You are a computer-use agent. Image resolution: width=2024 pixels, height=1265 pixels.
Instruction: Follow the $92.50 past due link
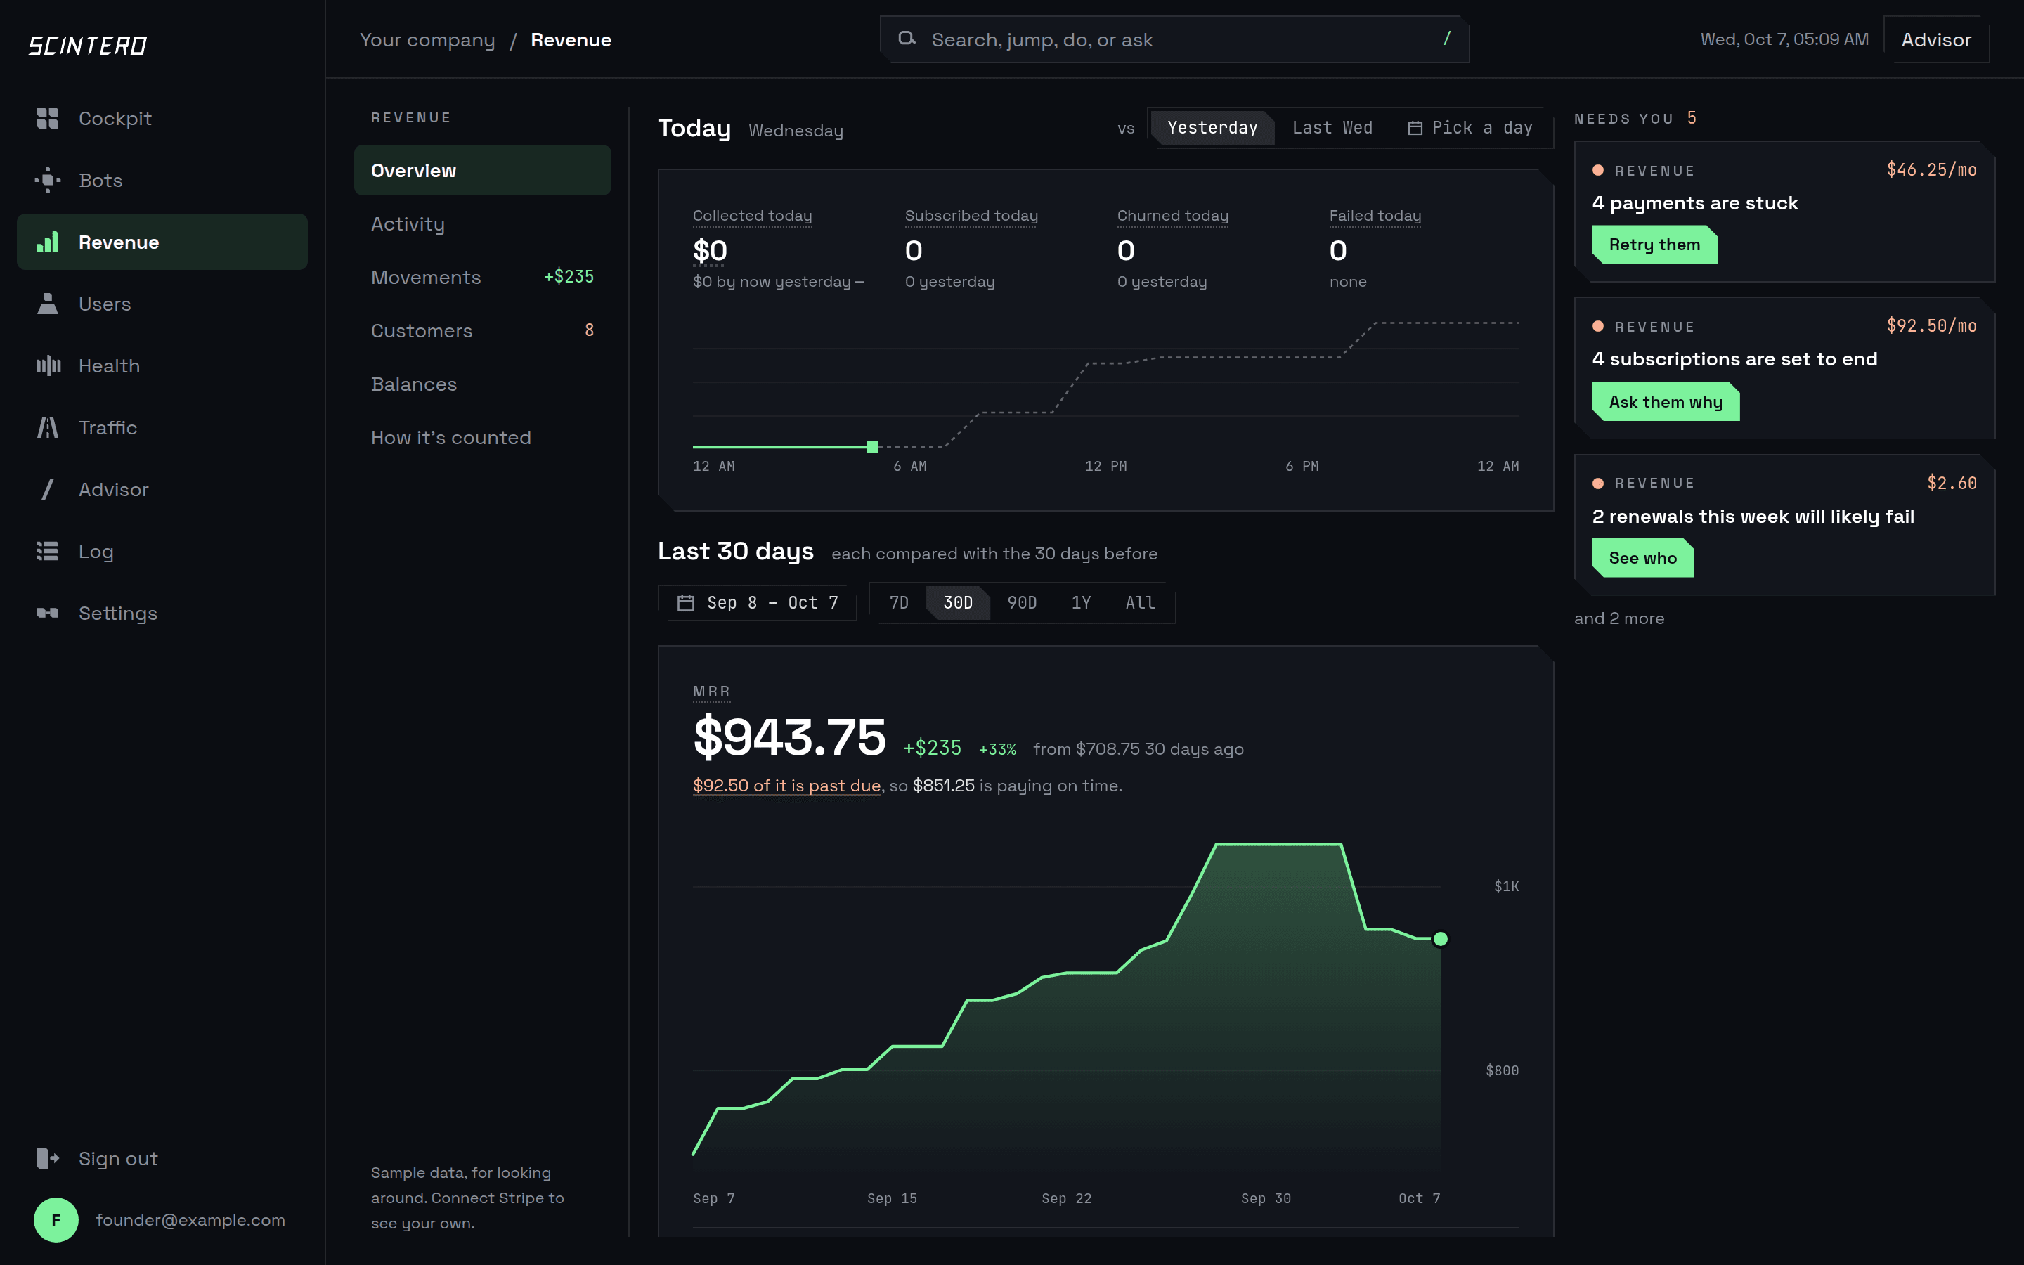pos(786,786)
